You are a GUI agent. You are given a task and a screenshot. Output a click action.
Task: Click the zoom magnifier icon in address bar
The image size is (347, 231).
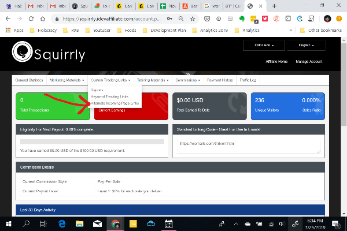[181, 19]
